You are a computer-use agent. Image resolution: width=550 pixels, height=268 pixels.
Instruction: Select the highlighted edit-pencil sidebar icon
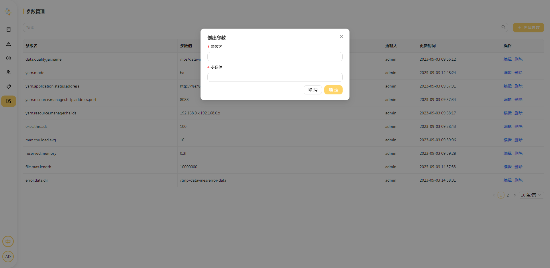click(9, 101)
